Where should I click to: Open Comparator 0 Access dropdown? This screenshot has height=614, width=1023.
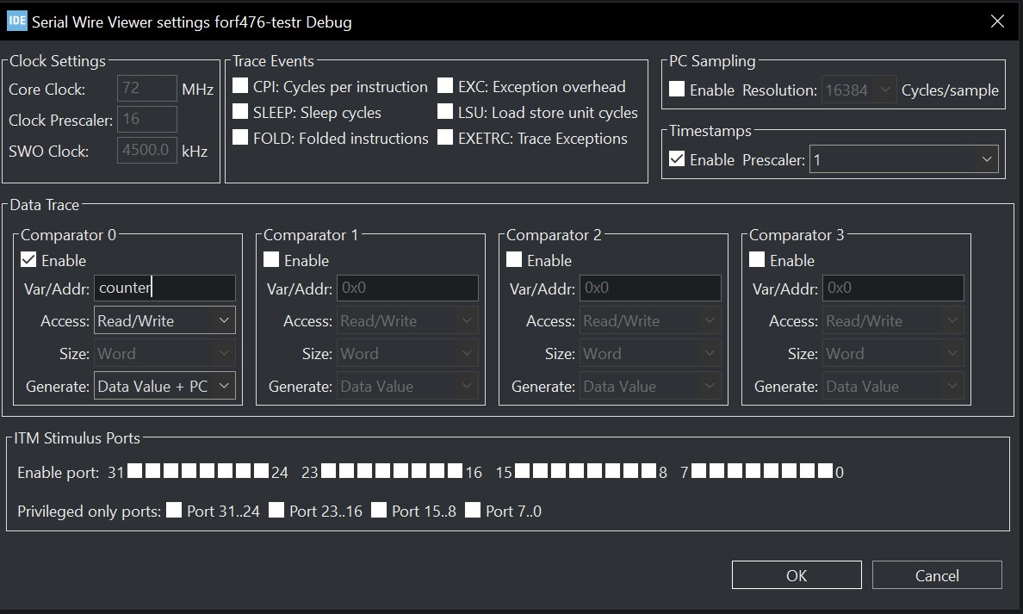164,320
